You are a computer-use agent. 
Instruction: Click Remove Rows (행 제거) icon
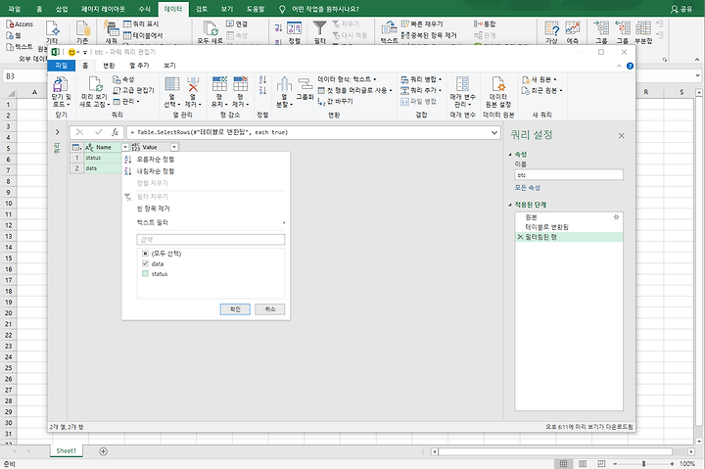[241, 84]
